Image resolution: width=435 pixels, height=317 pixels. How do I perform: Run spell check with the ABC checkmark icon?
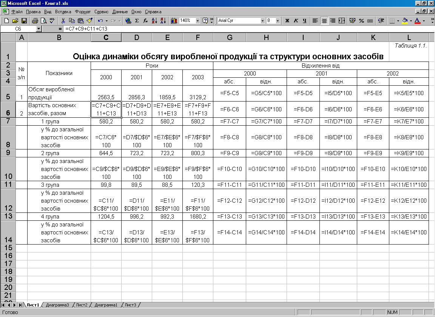click(52, 20)
